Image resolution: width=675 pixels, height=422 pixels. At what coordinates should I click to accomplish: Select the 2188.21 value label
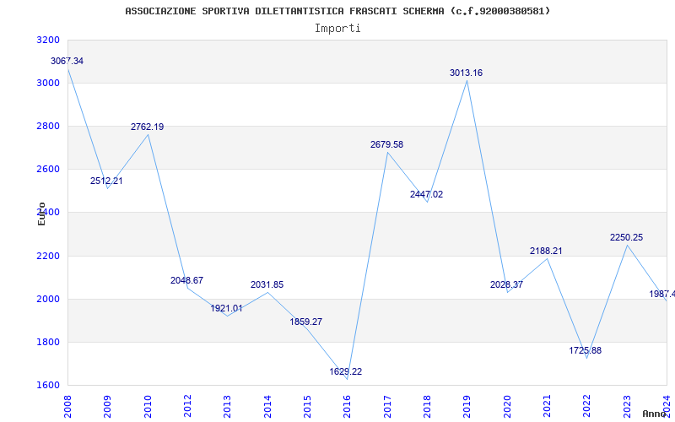tap(546, 251)
